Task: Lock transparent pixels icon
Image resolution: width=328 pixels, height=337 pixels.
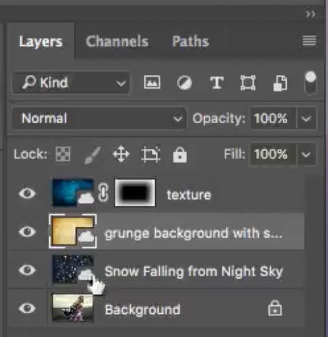Action: point(63,154)
